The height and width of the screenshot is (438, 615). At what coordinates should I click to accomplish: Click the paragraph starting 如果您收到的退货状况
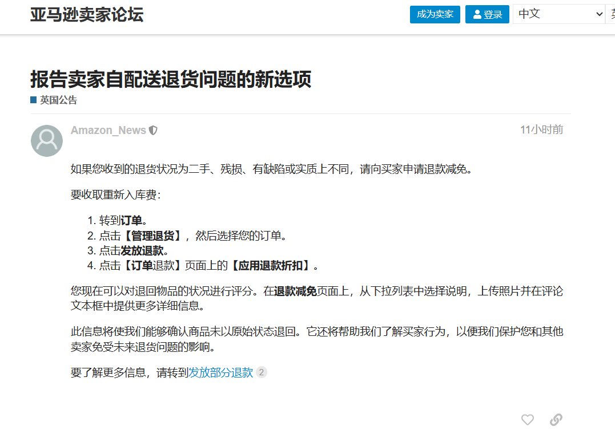pyautogui.click(x=271, y=169)
